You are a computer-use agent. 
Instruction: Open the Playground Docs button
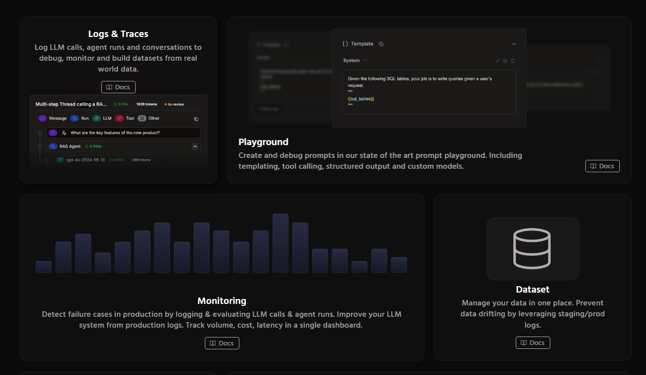[602, 166]
